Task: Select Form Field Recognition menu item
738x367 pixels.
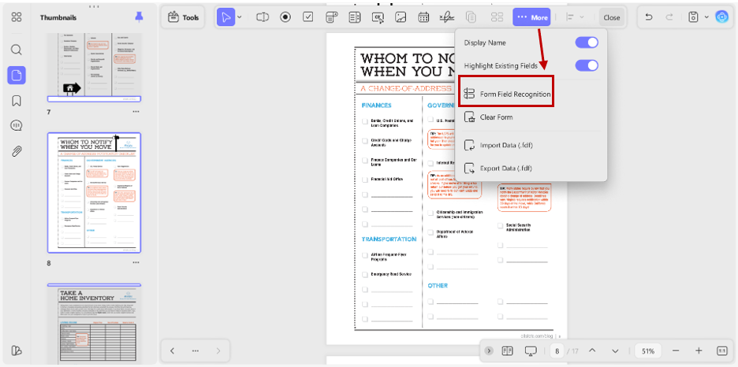Action: (506, 94)
